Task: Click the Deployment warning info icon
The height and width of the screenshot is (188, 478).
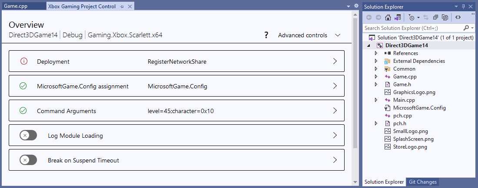Action: 23,62
